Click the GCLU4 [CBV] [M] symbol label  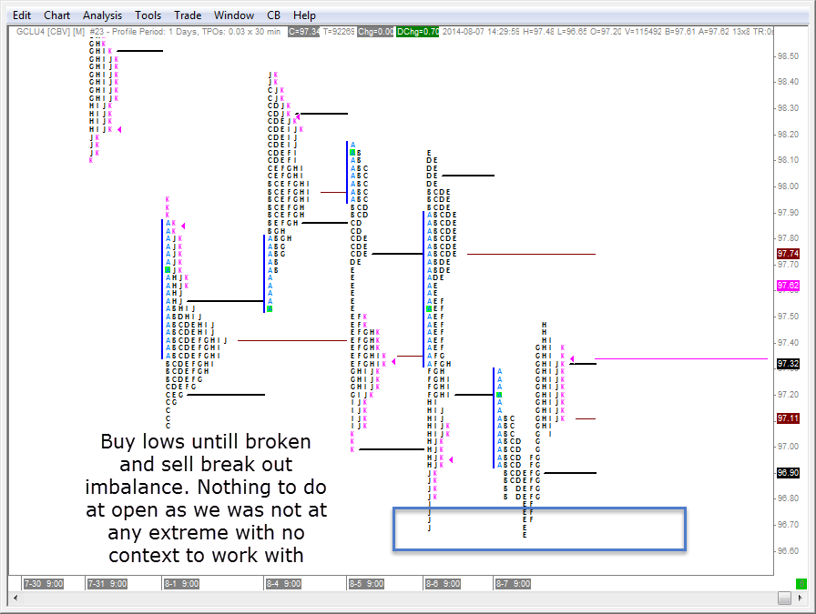[x=50, y=32]
